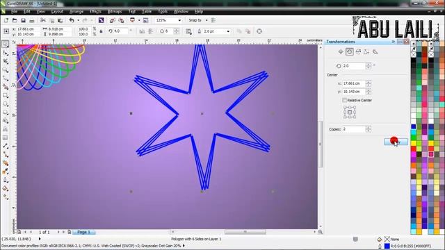Screen dimensions: 445x250
Task: Select the Fill tool in the toolbox
Action: point(6,188)
